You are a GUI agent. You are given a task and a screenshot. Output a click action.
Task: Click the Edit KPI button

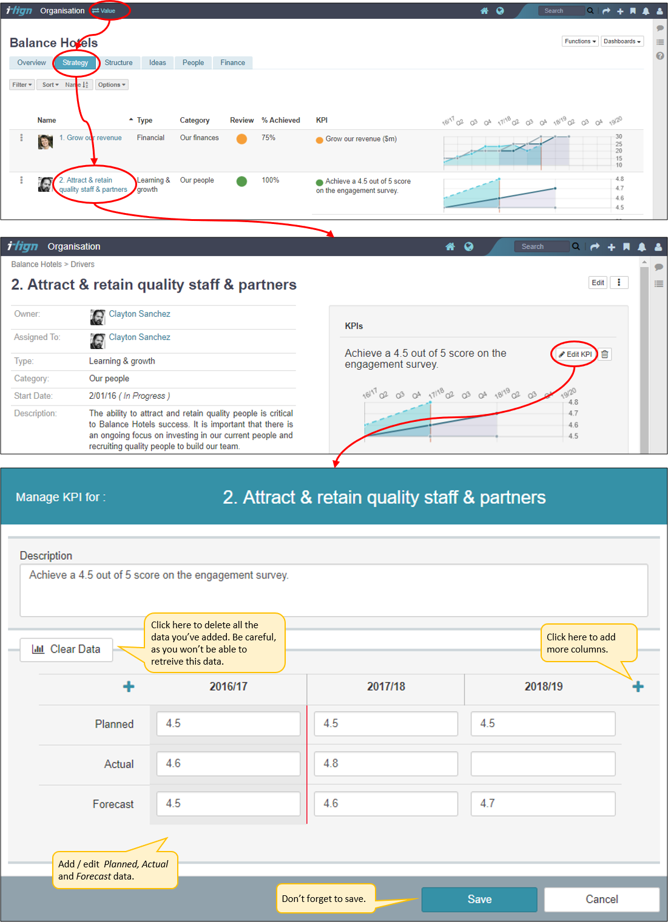point(575,354)
